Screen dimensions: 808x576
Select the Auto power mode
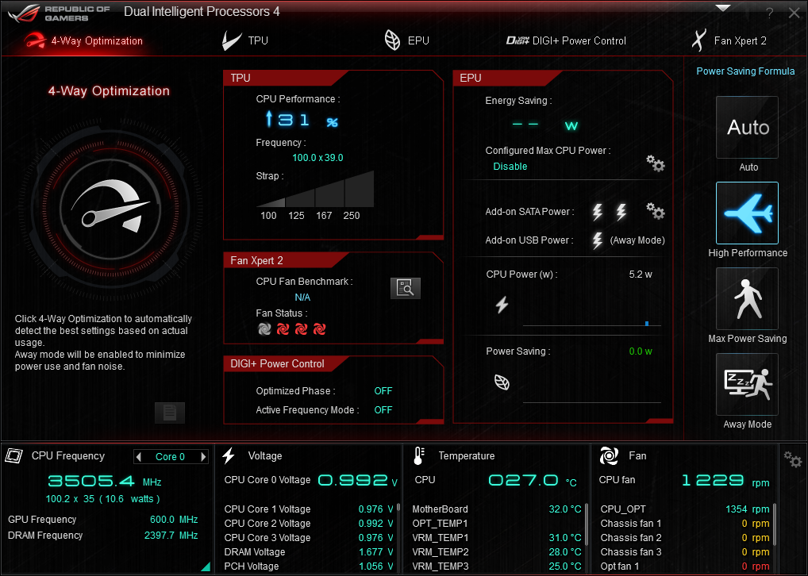click(x=747, y=127)
